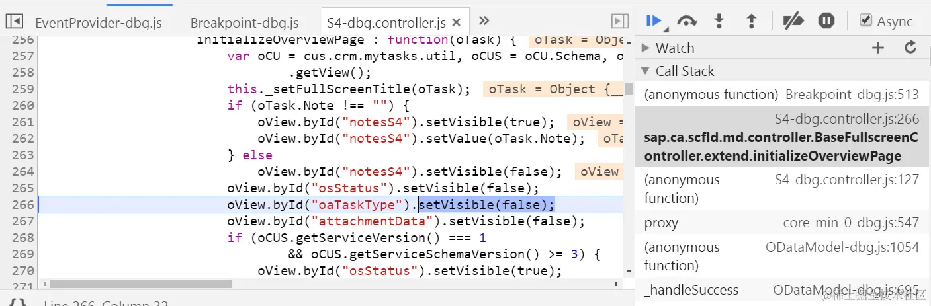Click scroll-down arrow of editor vertical scrollbar
931x306 pixels.
tap(629, 272)
